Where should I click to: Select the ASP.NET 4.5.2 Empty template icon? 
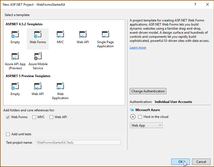[x=15, y=34]
